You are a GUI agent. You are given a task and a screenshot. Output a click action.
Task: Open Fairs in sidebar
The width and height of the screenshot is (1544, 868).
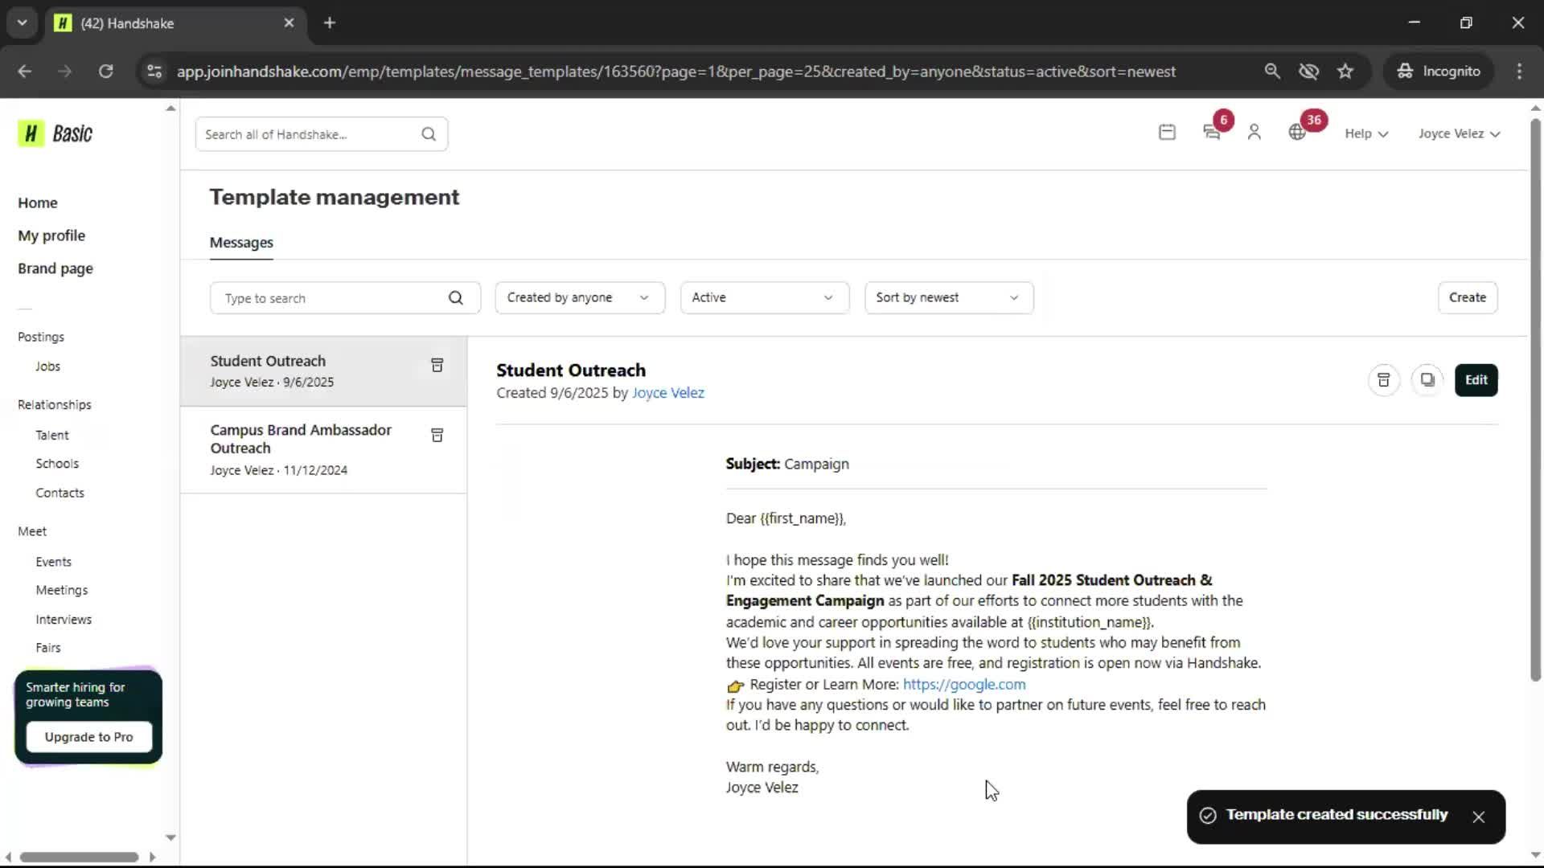tap(48, 648)
